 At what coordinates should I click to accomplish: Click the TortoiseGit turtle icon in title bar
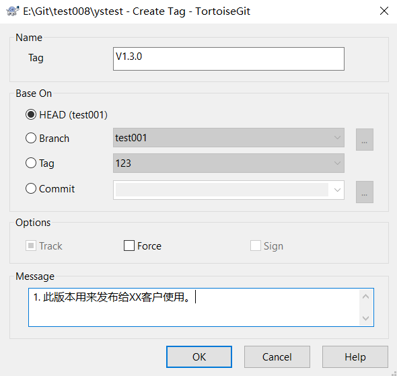[x=12, y=11]
